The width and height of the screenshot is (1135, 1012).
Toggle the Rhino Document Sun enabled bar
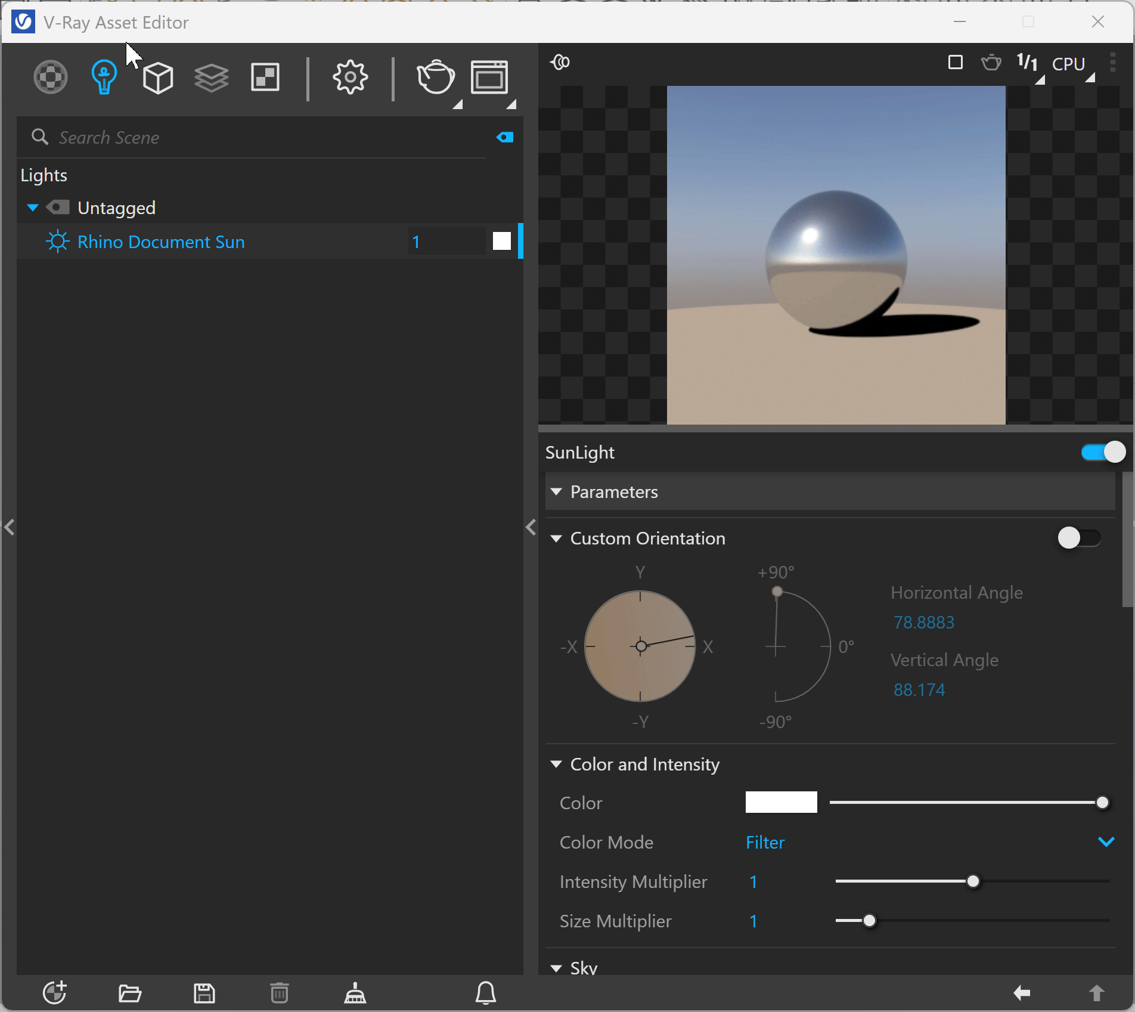pos(521,242)
